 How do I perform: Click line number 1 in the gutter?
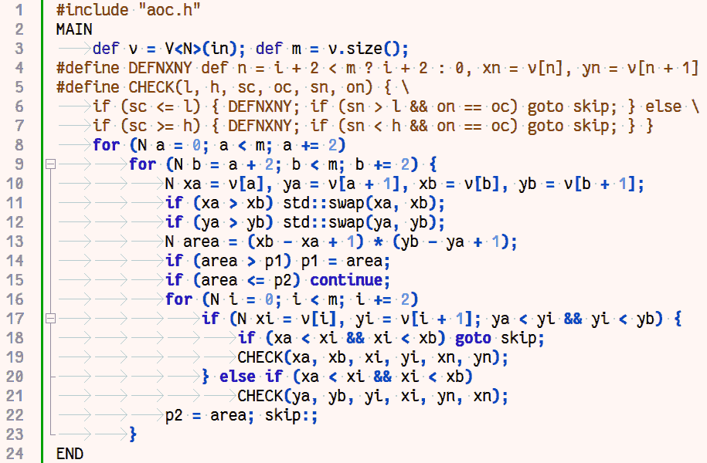point(19,10)
